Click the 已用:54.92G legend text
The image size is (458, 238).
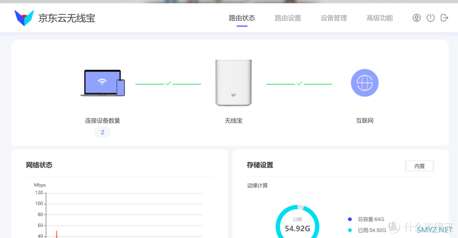coord(372,230)
